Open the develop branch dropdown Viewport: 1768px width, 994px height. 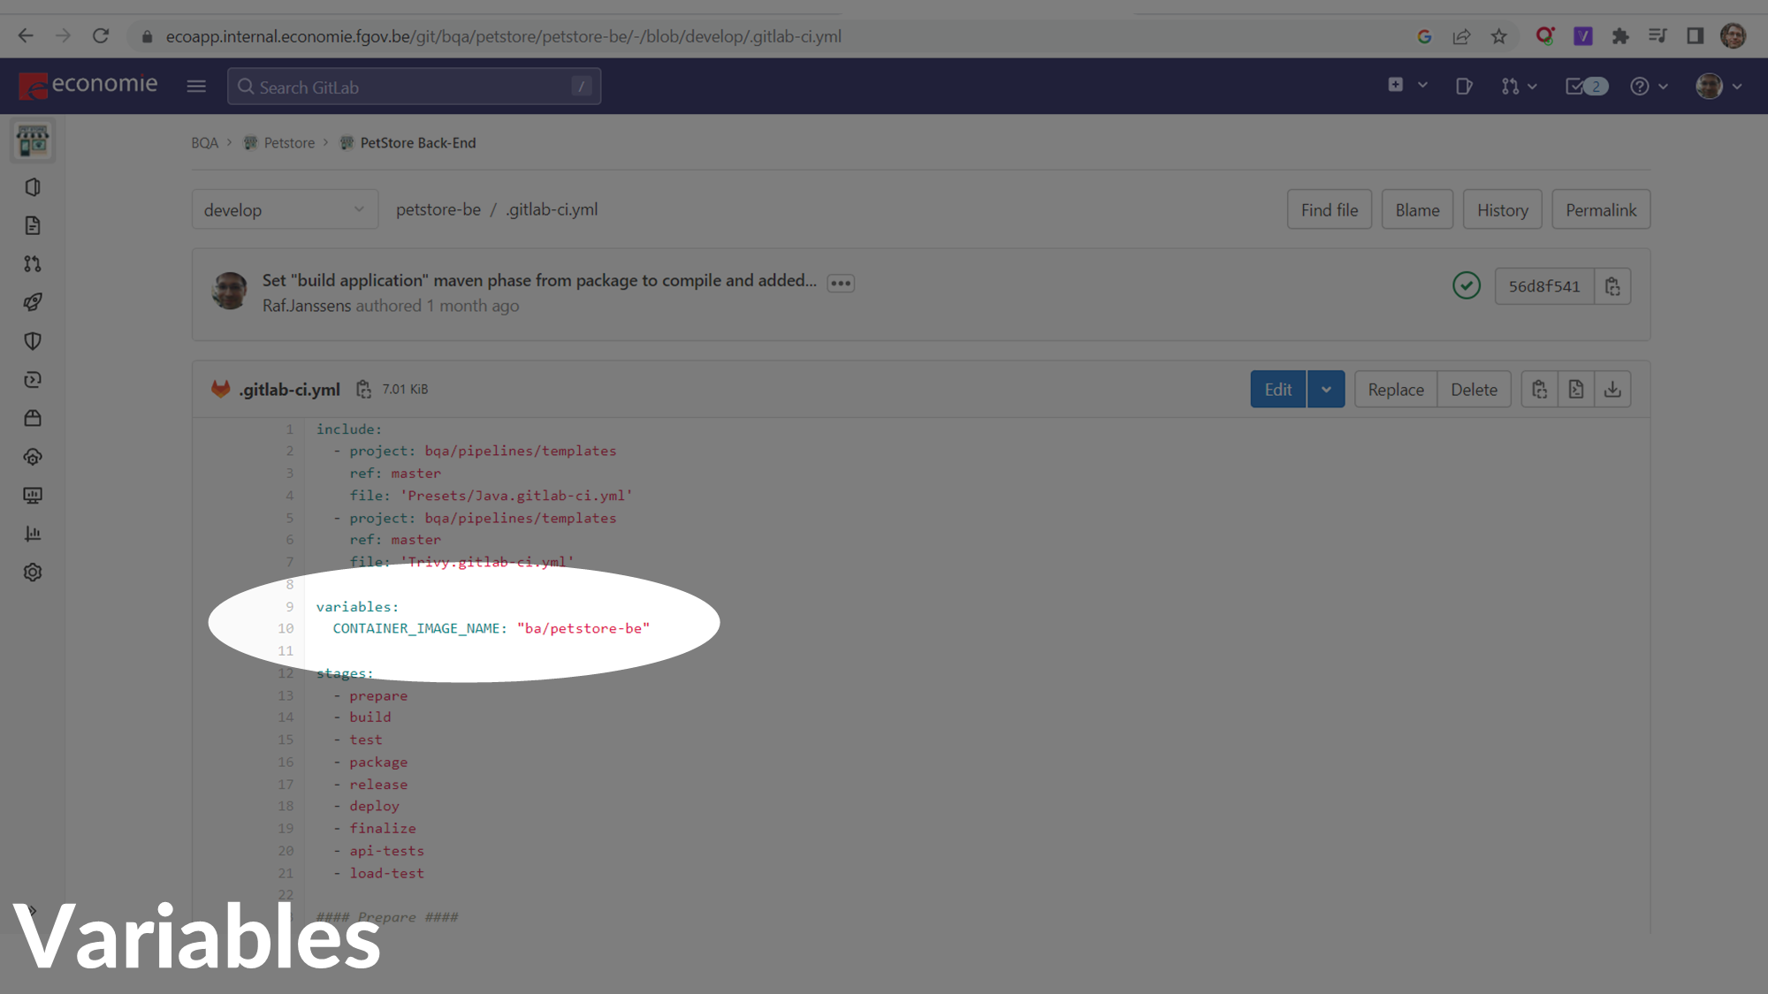(x=285, y=210)
